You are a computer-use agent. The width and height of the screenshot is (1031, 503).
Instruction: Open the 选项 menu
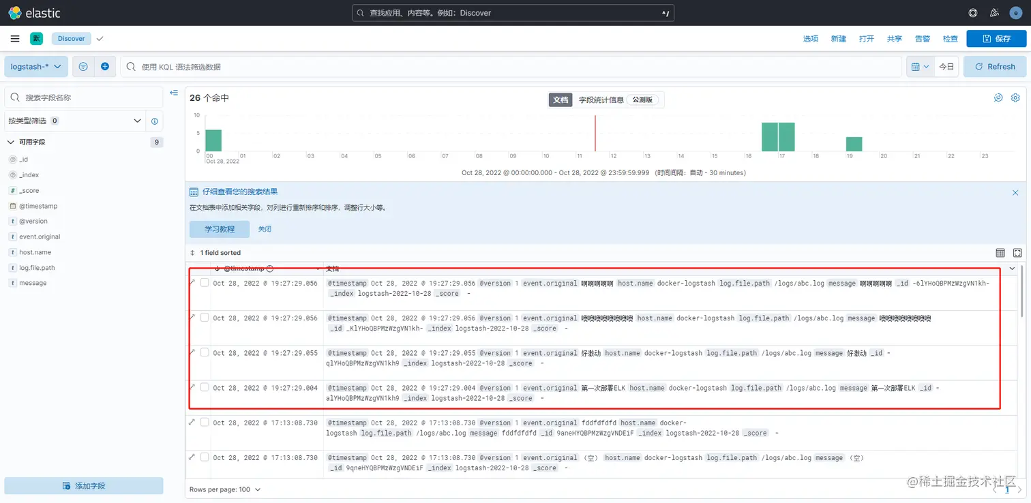pos(811,39)
